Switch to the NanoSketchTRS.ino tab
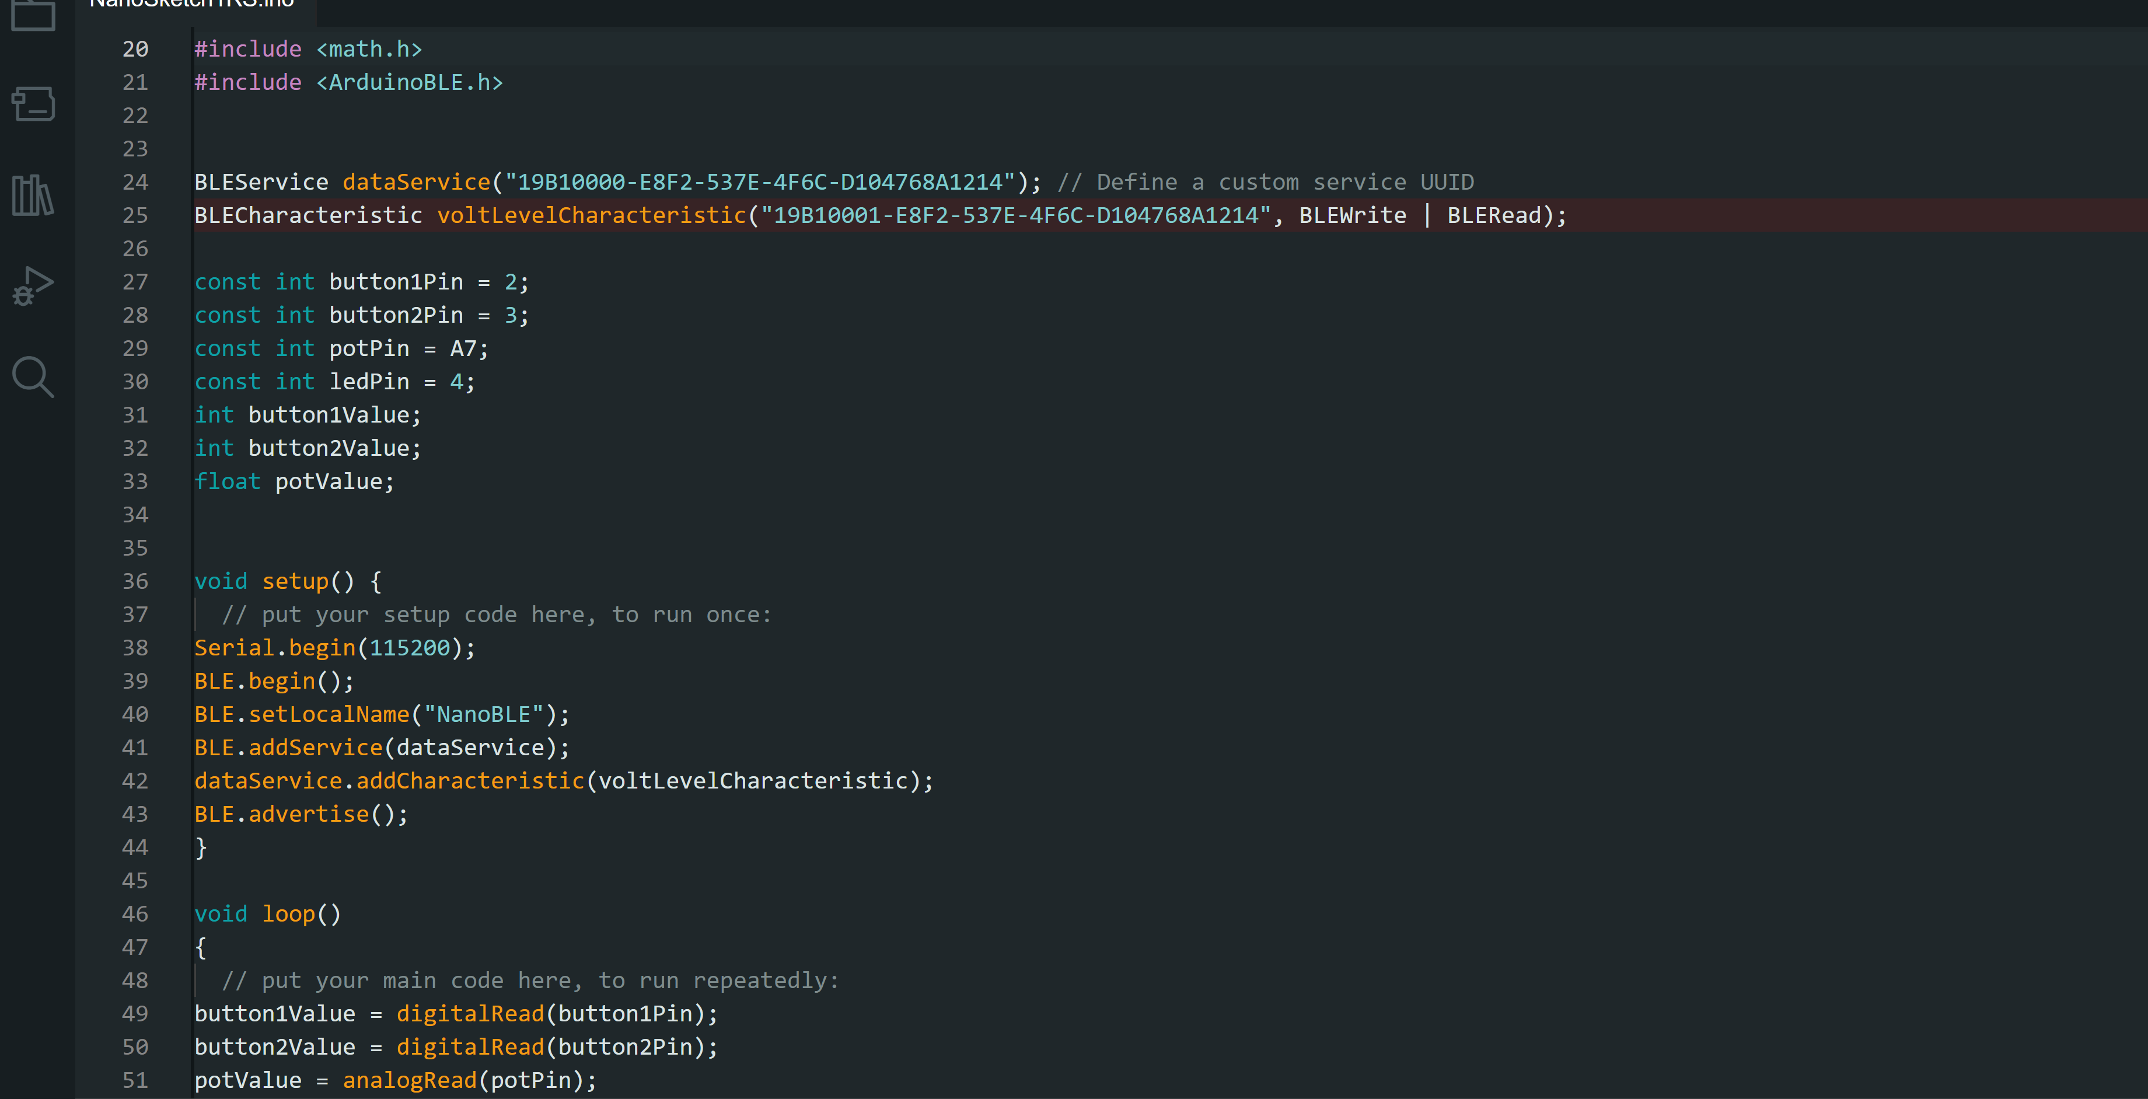This screenshot has height=1099, width=2148. (x=191, y=5)
